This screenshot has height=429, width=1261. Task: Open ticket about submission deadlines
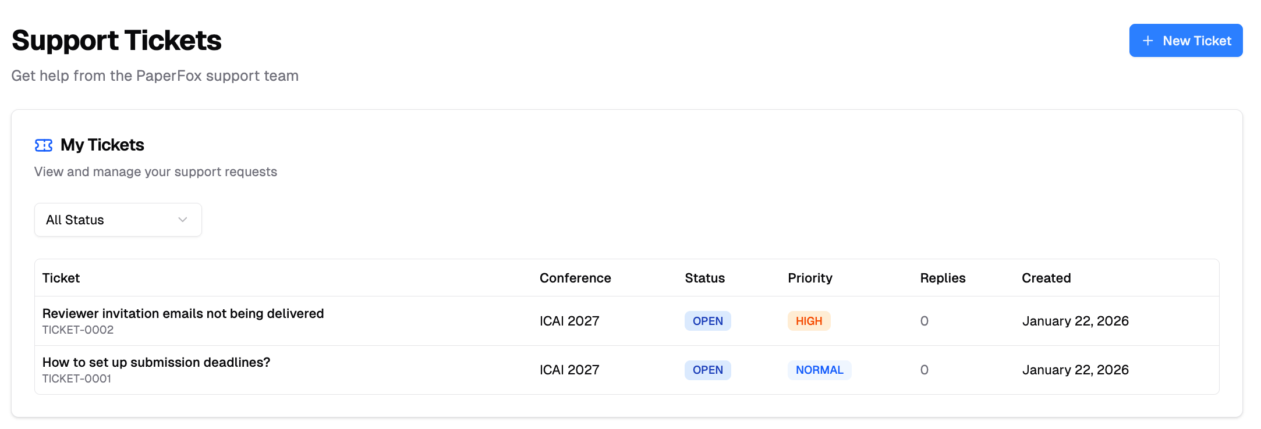click(156, 363)
